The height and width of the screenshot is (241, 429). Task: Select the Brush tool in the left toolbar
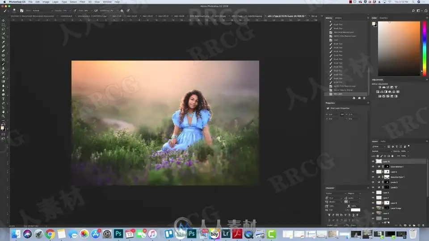(3, 64)
